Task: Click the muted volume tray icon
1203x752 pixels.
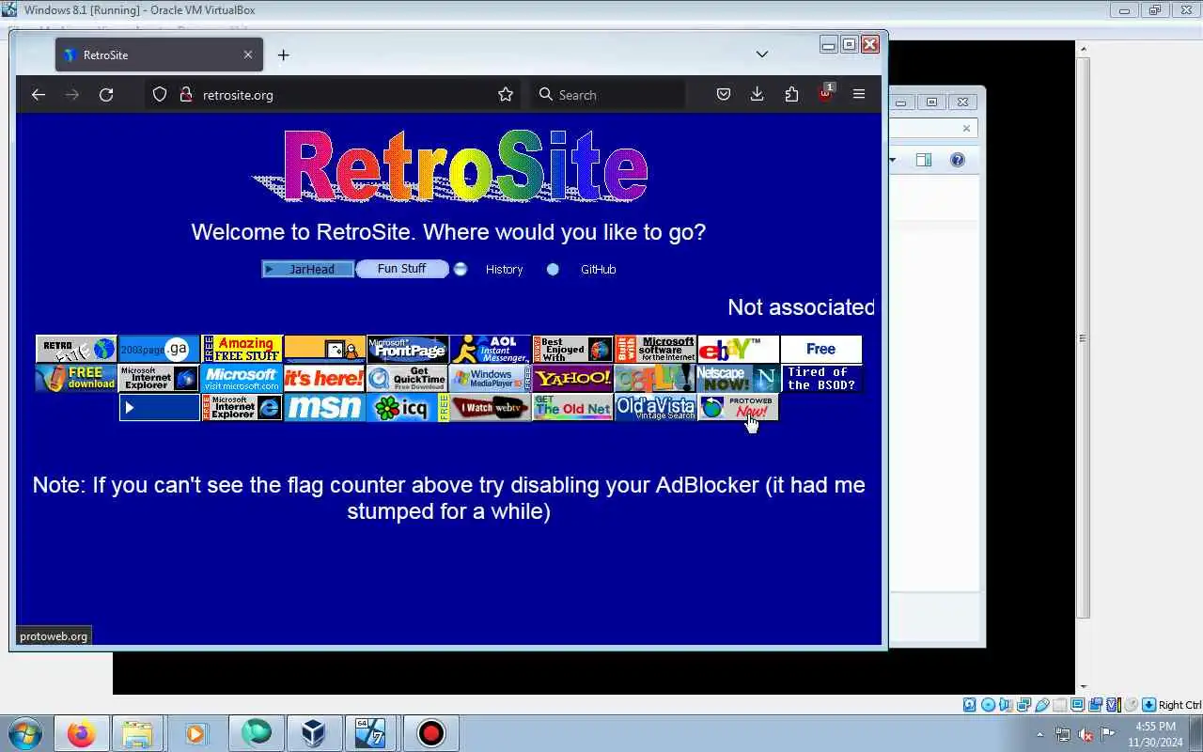Action: [x=1085, y=734]
